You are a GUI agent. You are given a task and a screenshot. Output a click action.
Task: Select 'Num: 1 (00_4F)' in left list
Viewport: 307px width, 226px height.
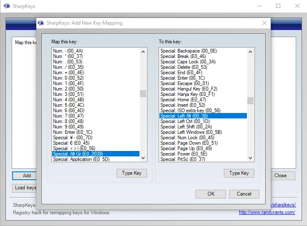click(x=96, y=83)
